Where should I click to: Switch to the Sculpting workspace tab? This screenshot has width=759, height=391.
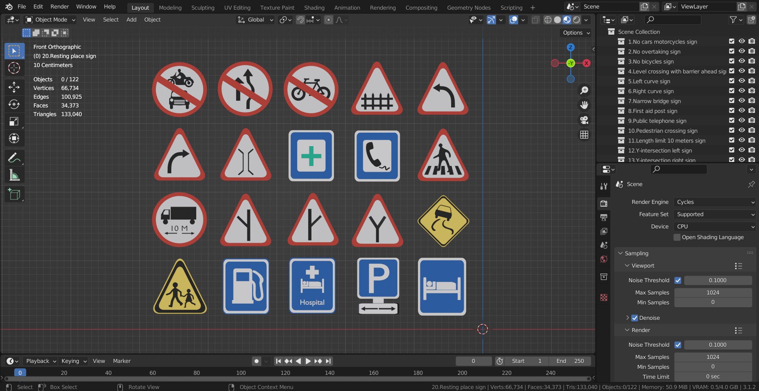pyautogui.click(x=203, y=8)
